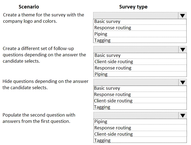Select Client-side routing in third list

[140, 100]
